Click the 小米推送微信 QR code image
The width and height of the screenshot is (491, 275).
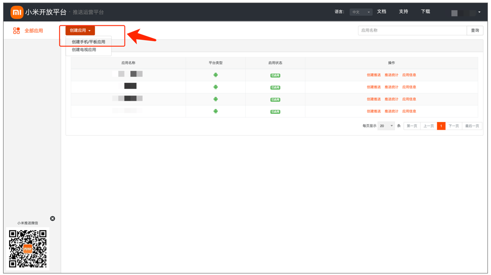pyautogui.click(x=28, y=249)
